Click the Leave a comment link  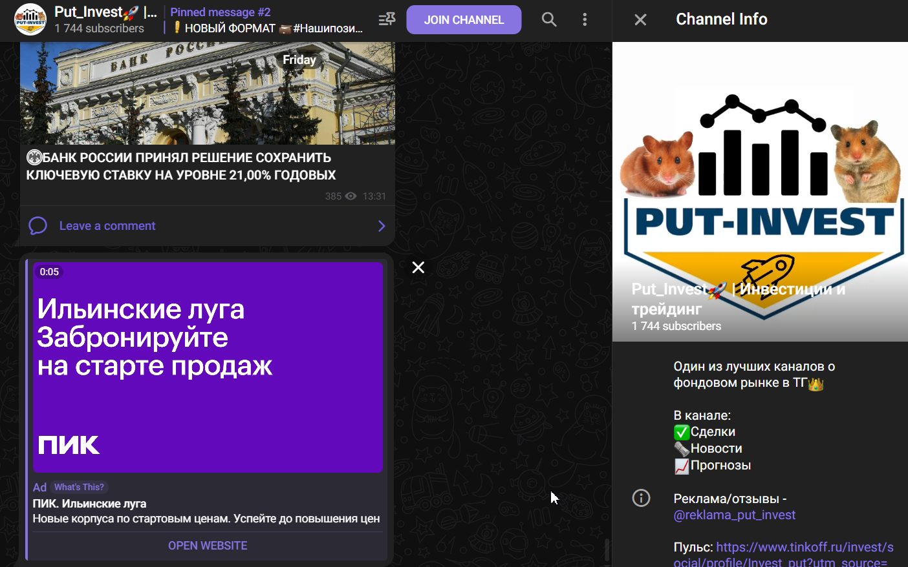[107, 226]
